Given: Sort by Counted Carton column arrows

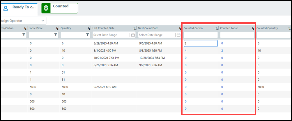Looking at the screenshot, I should [216, 28].
